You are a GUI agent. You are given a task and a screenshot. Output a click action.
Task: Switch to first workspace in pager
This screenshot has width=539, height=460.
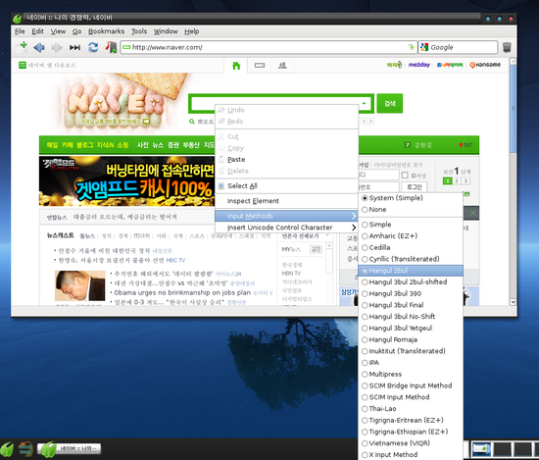pos(481,449)
